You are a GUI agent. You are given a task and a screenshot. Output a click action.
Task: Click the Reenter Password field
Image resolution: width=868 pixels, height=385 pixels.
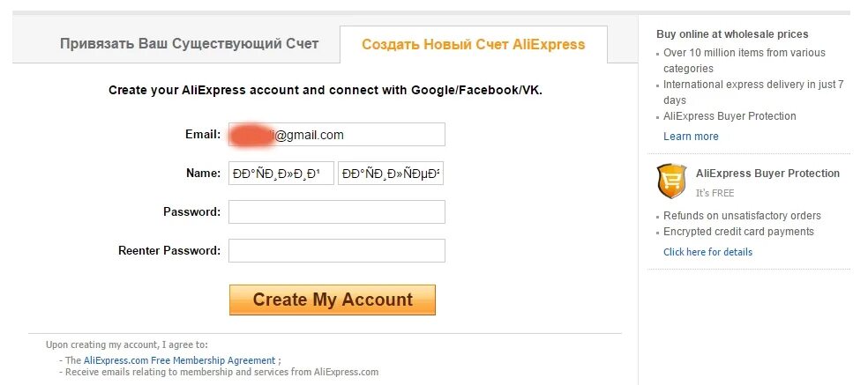pos(337,250)
